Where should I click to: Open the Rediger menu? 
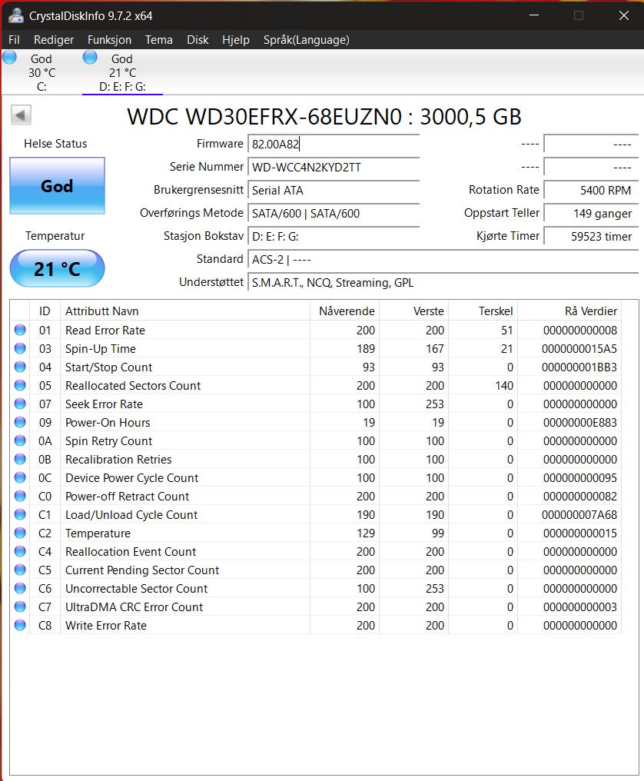53,40
